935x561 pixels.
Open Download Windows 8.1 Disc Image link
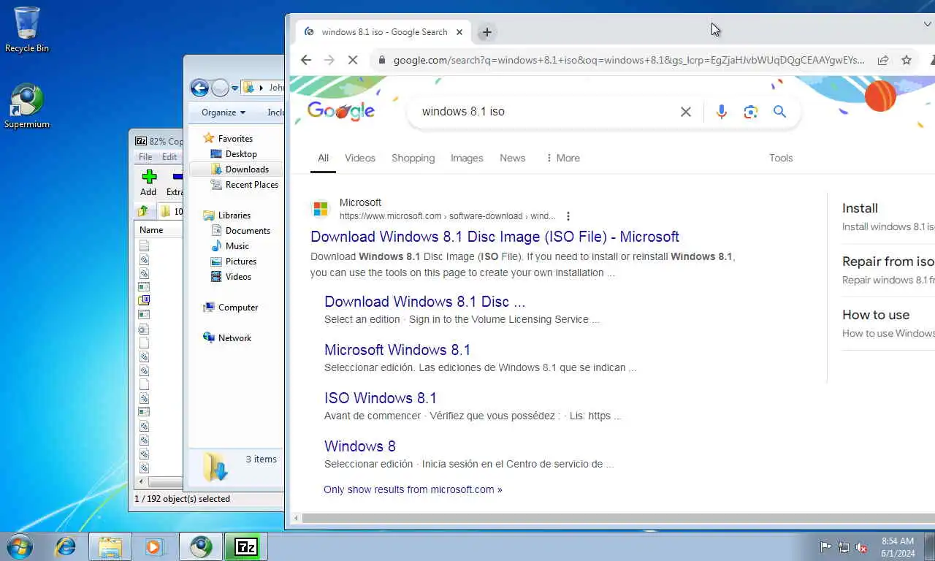coord(495,237)
